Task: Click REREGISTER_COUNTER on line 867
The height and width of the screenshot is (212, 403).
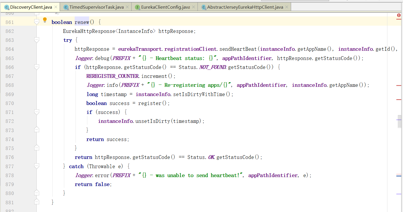Action: tap(112, 76)
